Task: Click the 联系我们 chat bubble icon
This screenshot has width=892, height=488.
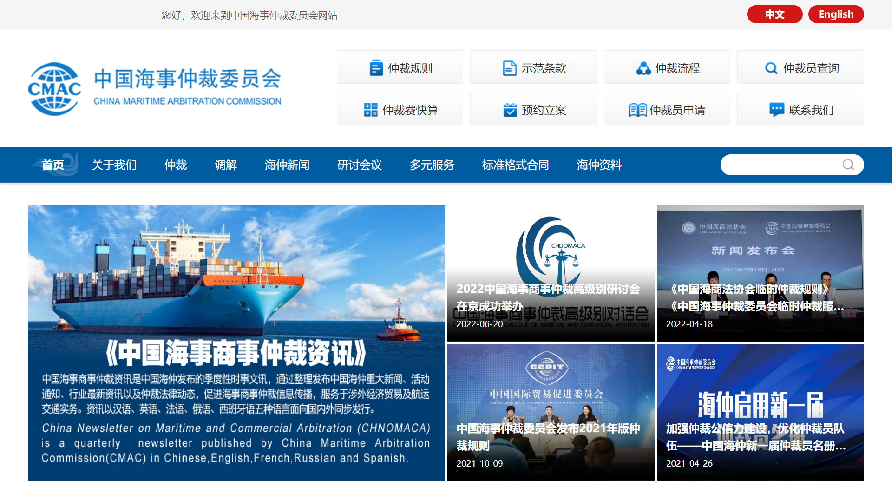Action: (x=777, y=110)
